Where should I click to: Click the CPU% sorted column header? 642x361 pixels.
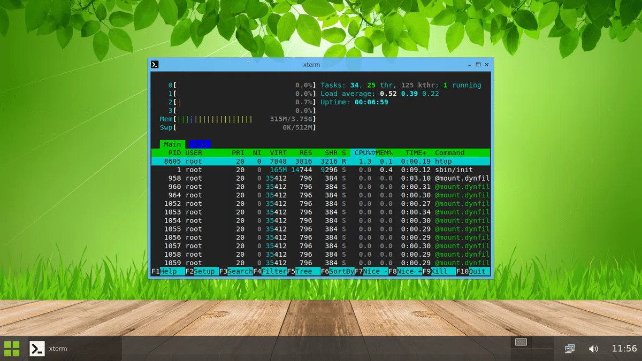point(363,153)
